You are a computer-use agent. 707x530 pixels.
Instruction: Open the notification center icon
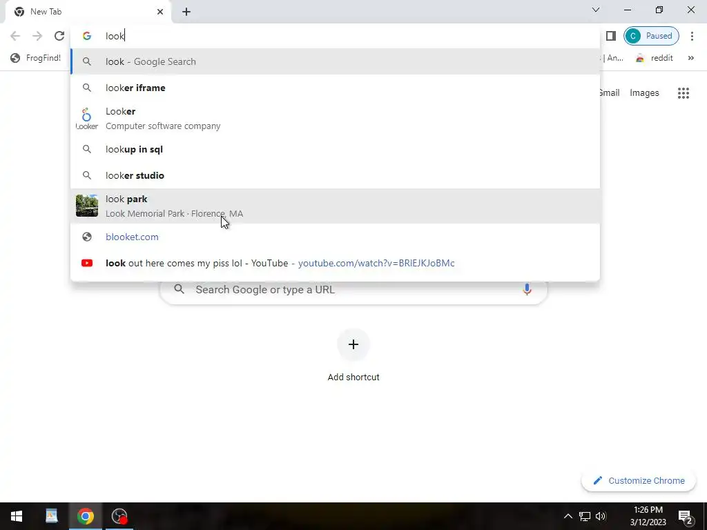(x=684, y=516)
